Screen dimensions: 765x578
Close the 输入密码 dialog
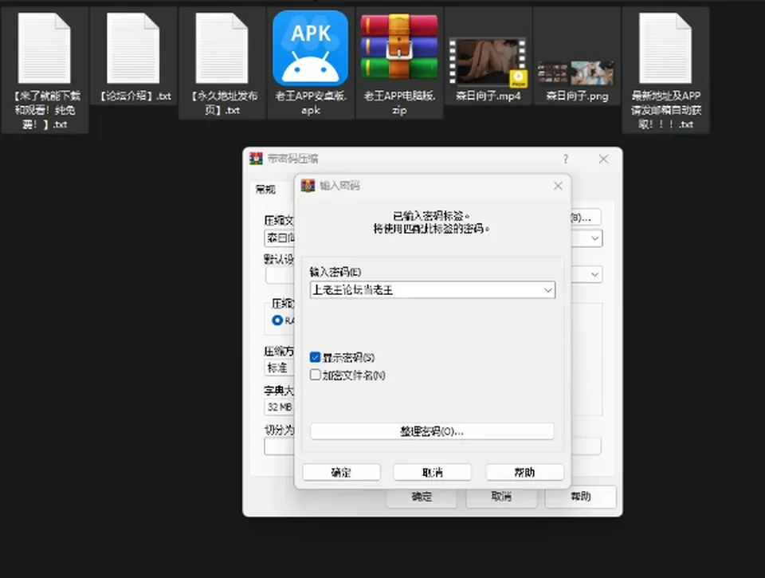558,186
